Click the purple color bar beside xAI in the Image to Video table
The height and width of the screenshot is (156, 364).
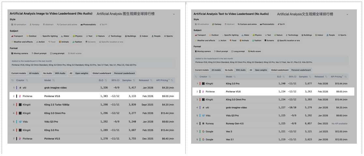coord(16,88)
